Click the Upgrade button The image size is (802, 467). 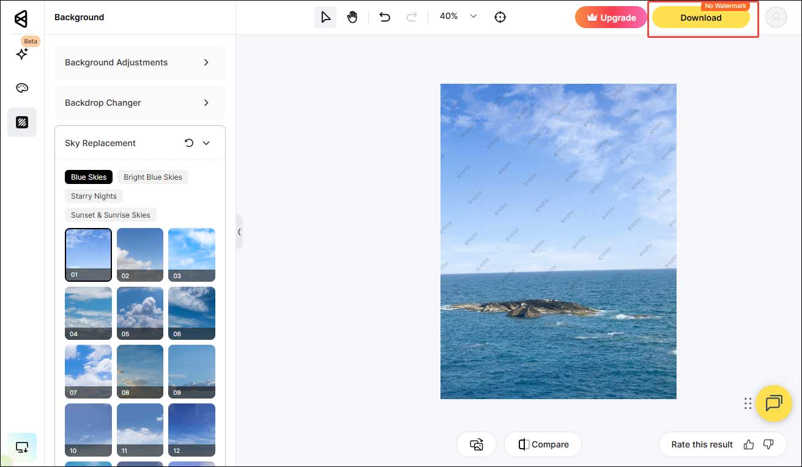611,18
